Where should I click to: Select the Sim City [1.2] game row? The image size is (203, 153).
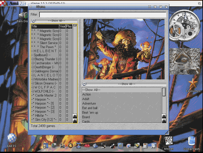tap(52, 120)
